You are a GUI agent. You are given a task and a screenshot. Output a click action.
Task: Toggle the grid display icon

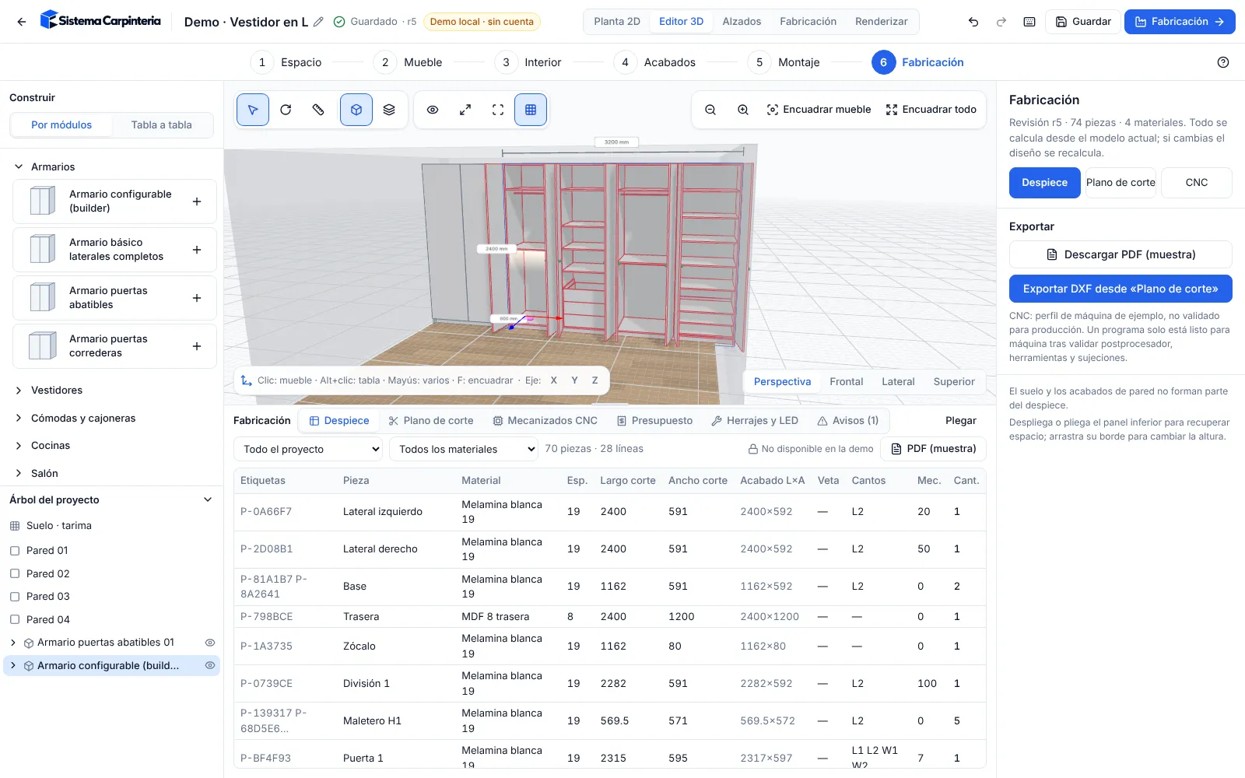pyautogui.click(x=531, y=110)
